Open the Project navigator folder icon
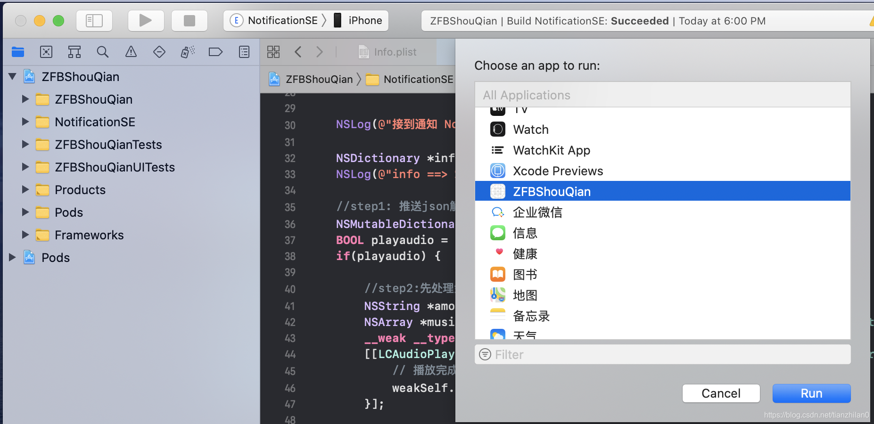 click(x=18, y=52)
